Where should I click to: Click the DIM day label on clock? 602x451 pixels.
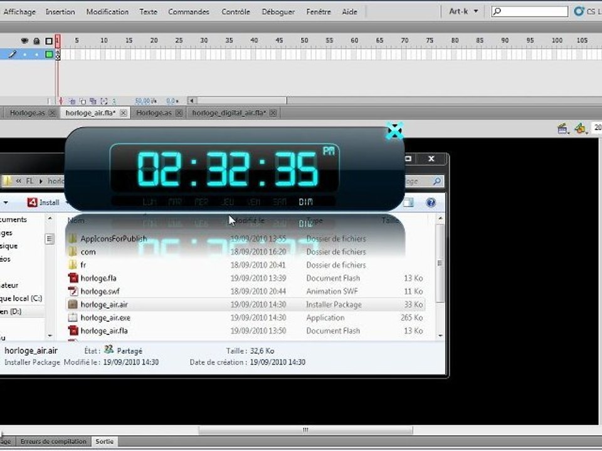(305, 202)
